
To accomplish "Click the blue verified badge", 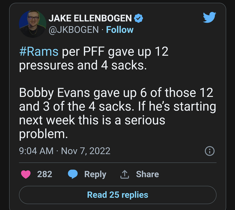I will 138,18.
